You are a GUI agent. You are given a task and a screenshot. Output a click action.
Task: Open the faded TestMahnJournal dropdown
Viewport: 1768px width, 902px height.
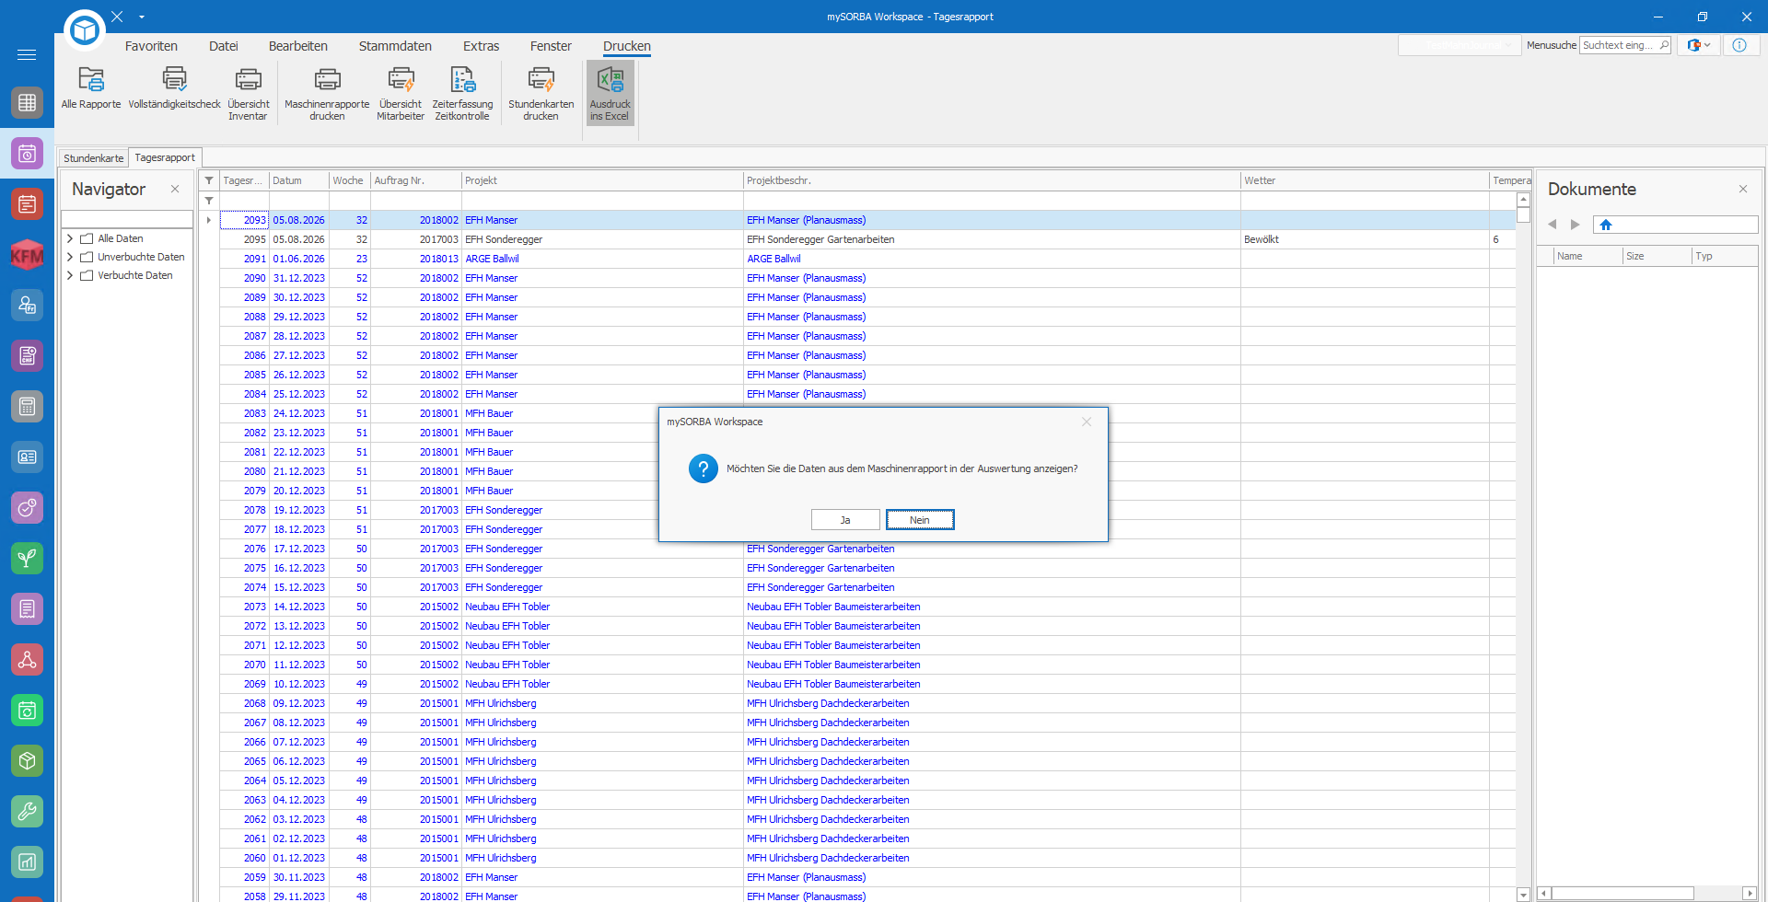coord(1460,45)
